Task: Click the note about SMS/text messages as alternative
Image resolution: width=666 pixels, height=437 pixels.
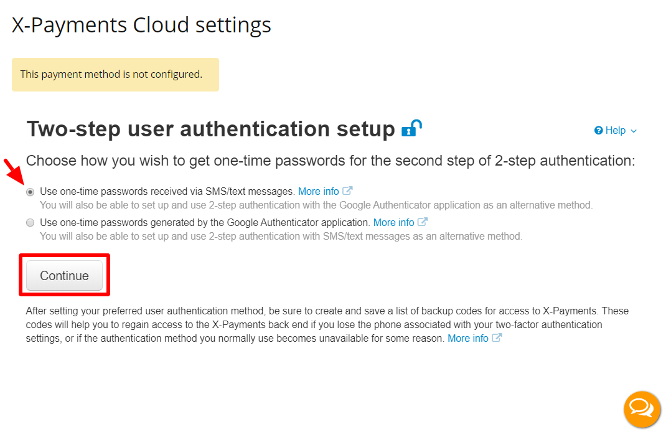Action: (281, 236)
